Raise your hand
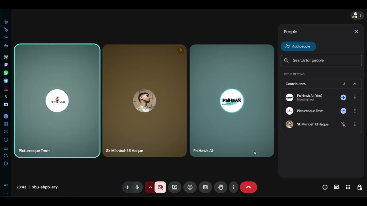Screen dimensions: 367x206 click(220, 187)
